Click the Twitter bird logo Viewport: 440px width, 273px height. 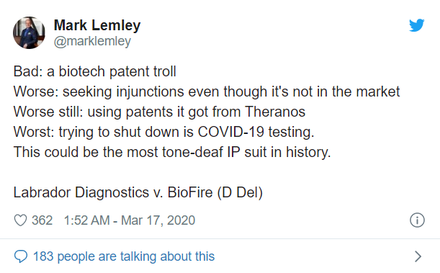417,25
